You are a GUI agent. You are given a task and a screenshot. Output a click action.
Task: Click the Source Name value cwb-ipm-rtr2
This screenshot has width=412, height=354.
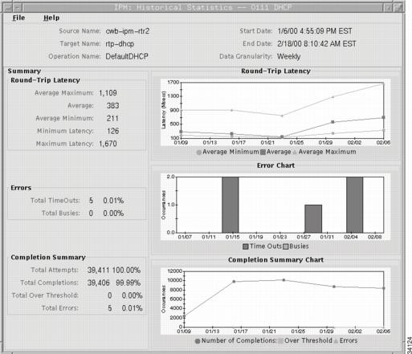pos(128,31)
